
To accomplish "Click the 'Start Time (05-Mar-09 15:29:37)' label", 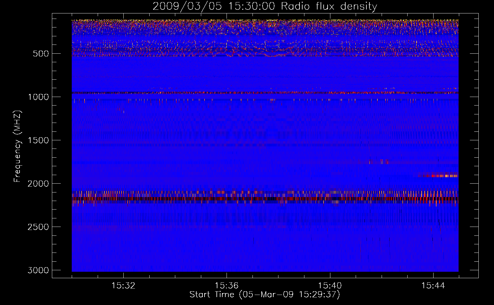I will [265, 294].
